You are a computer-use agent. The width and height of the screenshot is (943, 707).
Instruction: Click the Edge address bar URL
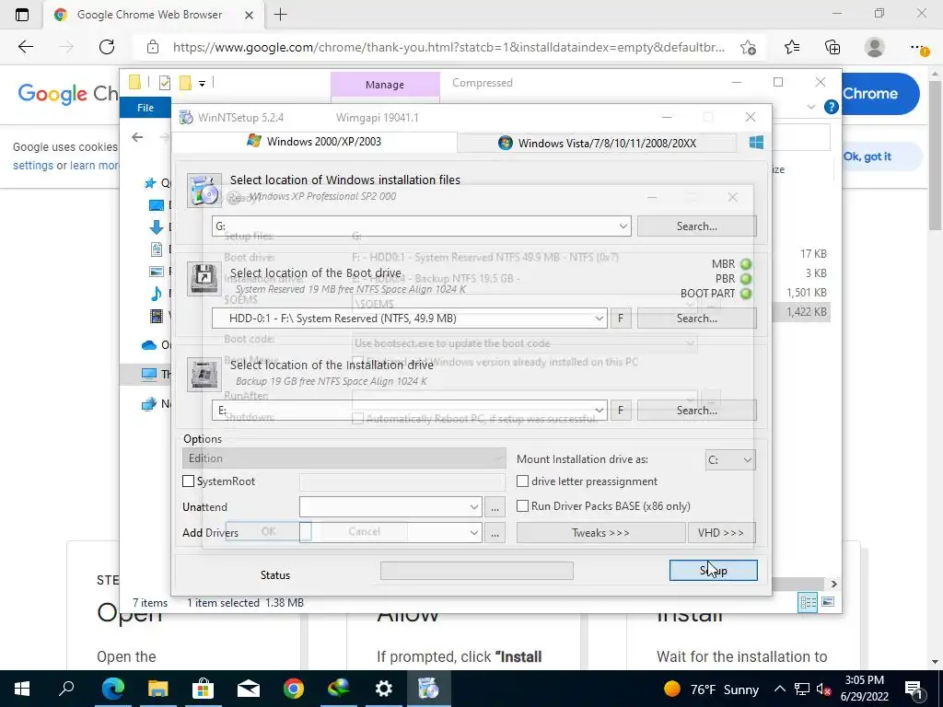tap(448, 47)
